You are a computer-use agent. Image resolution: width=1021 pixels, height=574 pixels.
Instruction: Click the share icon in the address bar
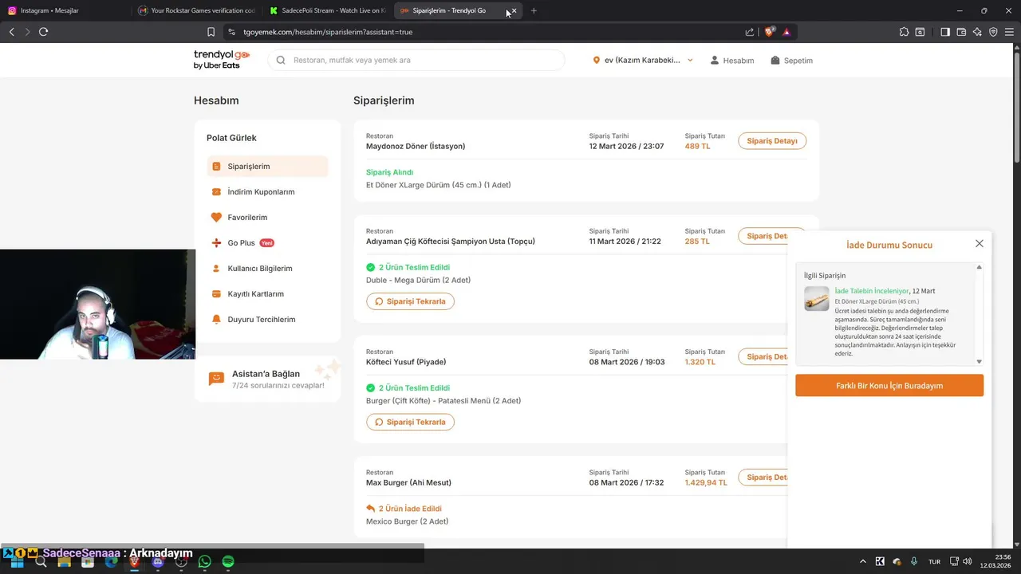[750, 32]
